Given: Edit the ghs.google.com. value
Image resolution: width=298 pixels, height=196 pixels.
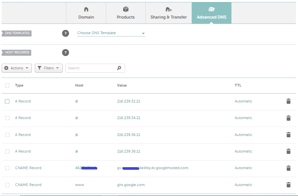Looking at the screenshot, I should click(131, 185).
